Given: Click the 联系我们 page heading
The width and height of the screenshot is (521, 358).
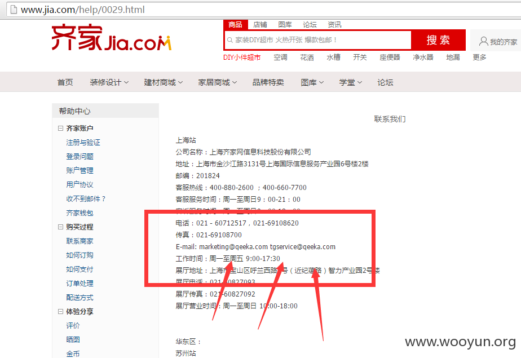Looking at the screenshot, I should (390, 119).
